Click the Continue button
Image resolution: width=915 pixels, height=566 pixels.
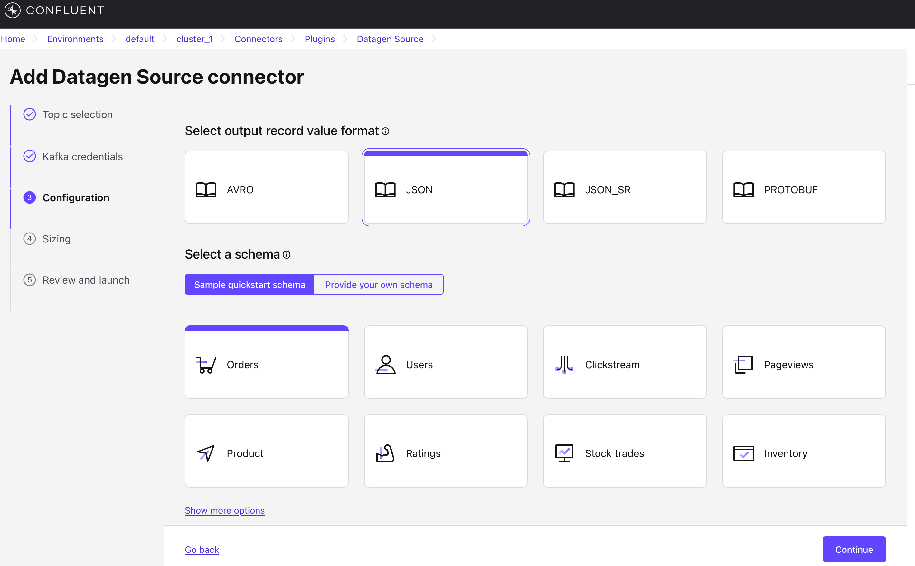pos(854,549)
